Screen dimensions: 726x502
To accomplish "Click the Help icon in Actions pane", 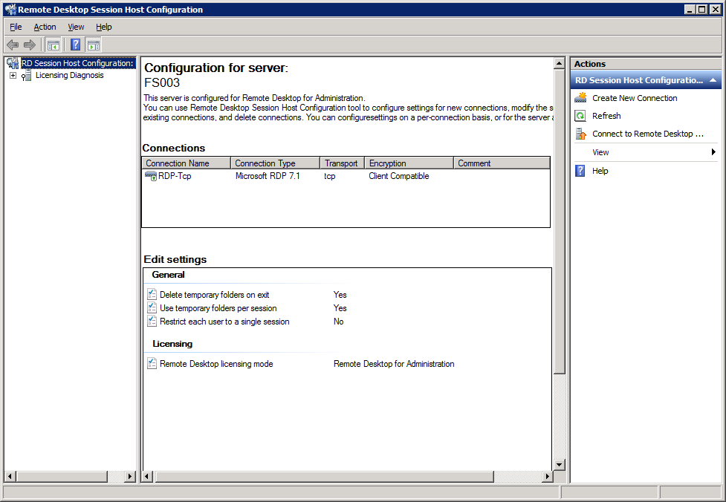I will point(580,171).
